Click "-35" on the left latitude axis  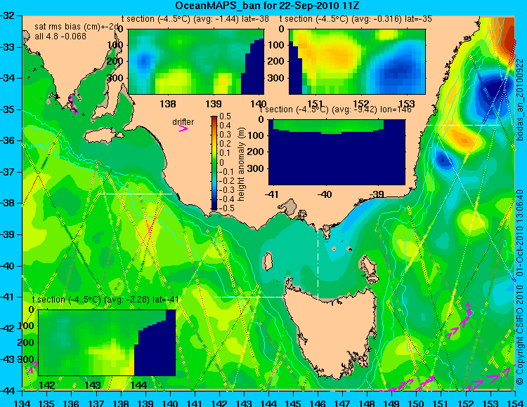(8, 109)
